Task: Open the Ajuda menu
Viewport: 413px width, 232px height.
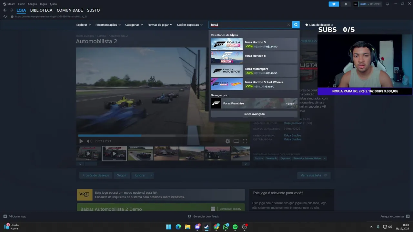Action: [x=53, y=4]
